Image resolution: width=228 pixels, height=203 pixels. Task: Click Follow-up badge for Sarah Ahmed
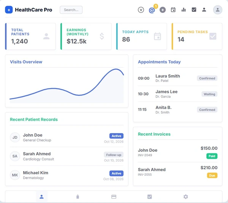114,155
